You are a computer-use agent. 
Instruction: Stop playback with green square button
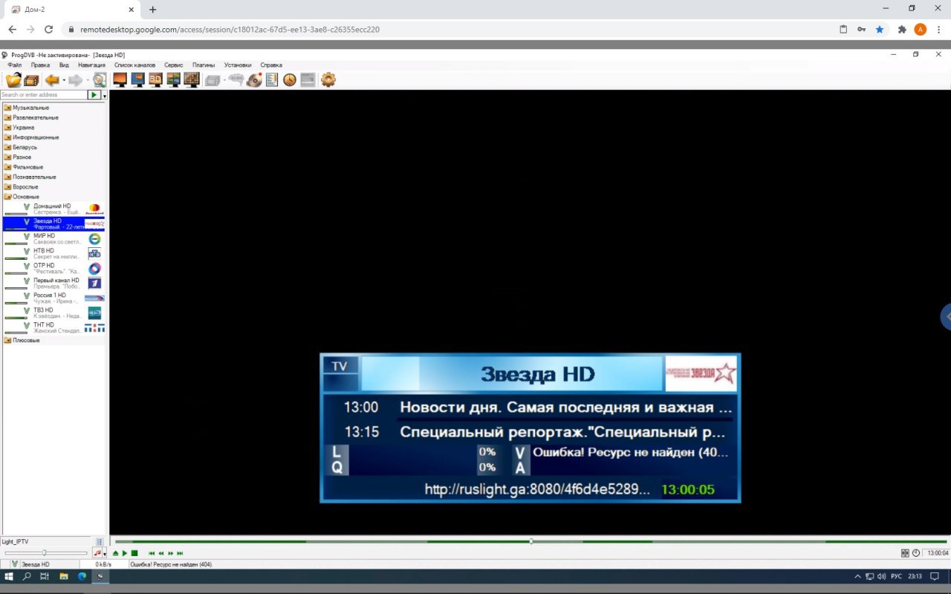point(134,553)
